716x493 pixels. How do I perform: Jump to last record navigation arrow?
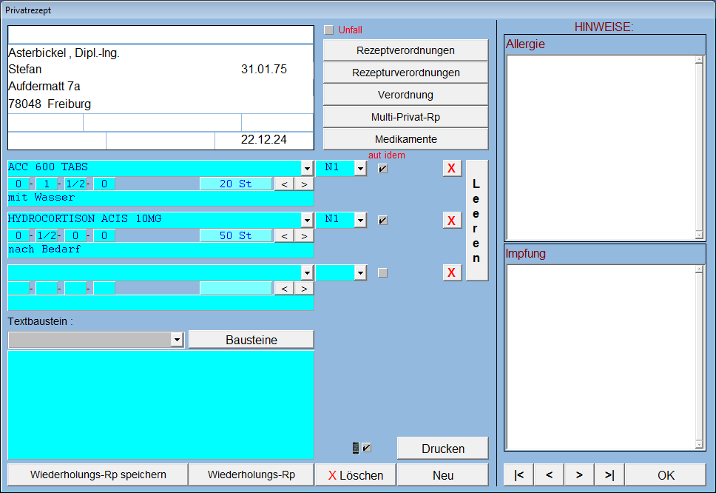(x=609, y=474)
